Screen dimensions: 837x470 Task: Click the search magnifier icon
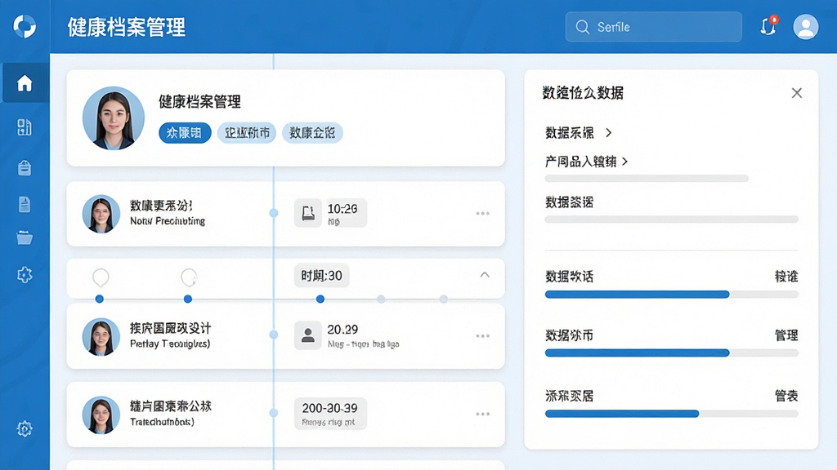tap(582, 27)
